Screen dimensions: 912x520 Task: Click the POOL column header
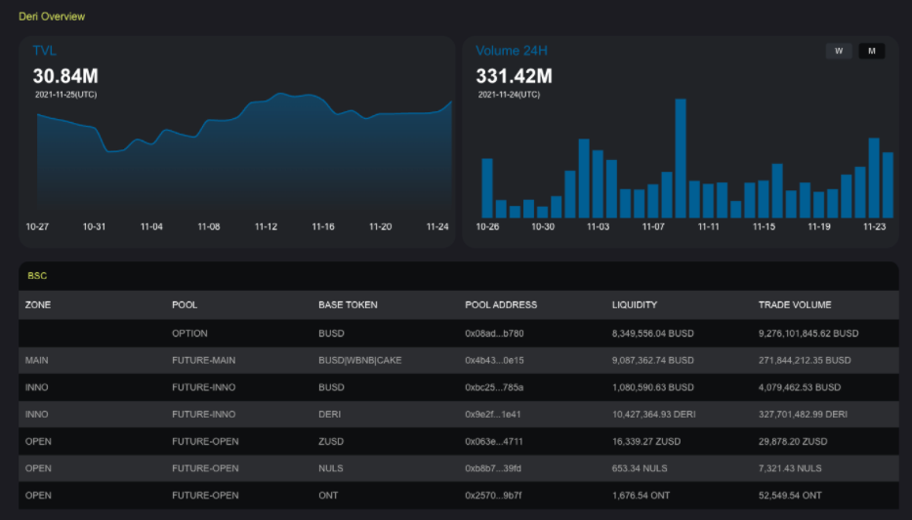coord(185,305)
